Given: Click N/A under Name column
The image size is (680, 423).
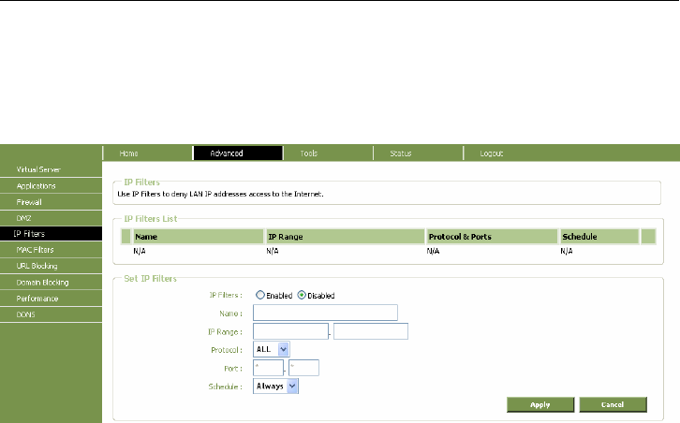Looking at the screenshot, I should click(x=140, y=251).
